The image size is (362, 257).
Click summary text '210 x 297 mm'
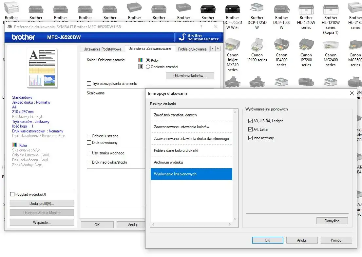pyautogui.click(x=23, y=112)
